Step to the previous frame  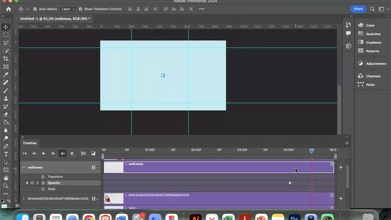[x=34, y=153]
